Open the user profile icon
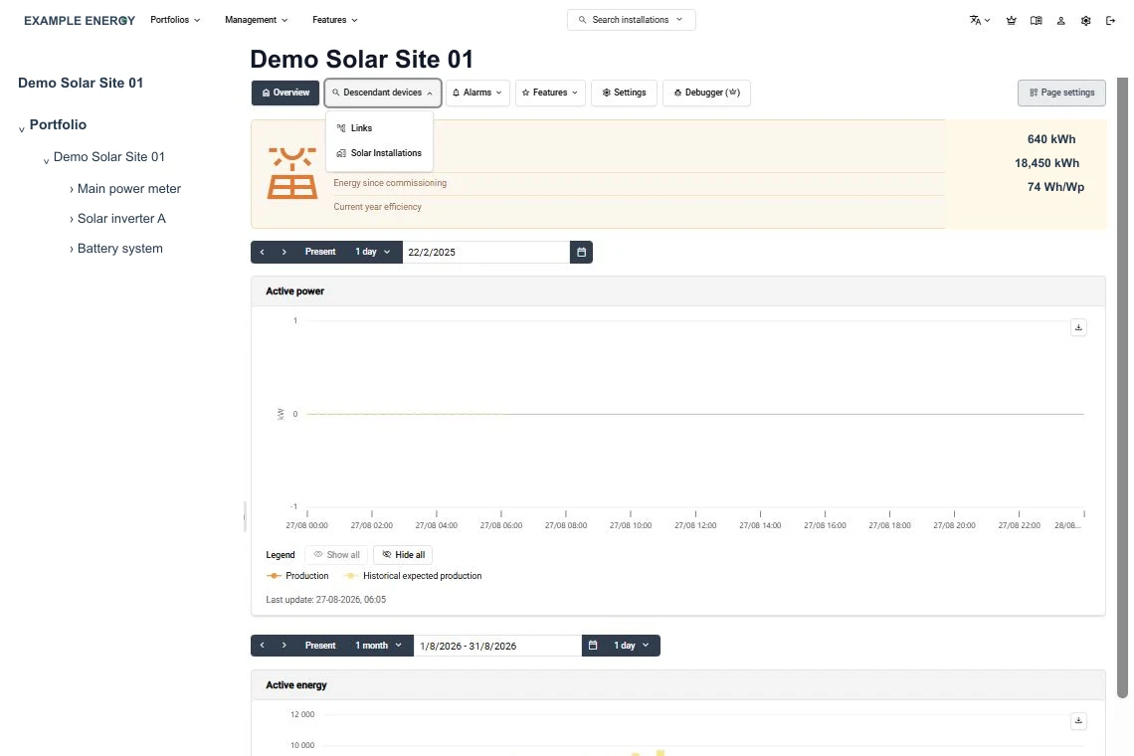This screenshot has width=1134, height=756. point(1061,20)
